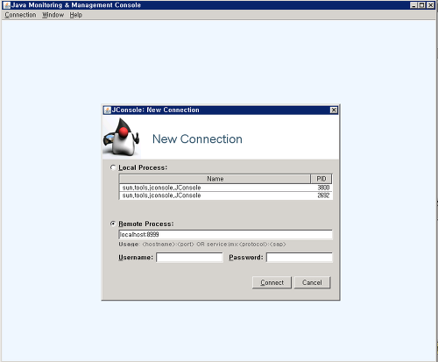The image size is (438, 362).
Task: Click into the Password input field
Action: (300, 258)
